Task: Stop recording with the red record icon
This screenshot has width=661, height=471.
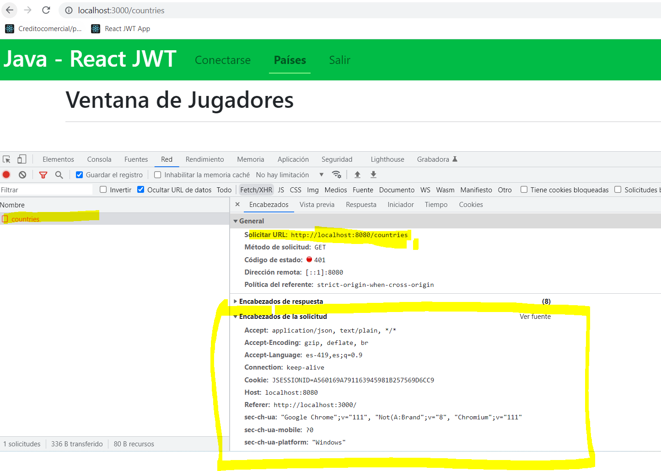Action: point(5,175)
